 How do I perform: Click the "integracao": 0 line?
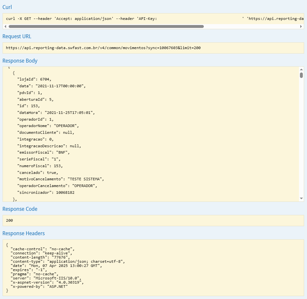pos(35,139)
